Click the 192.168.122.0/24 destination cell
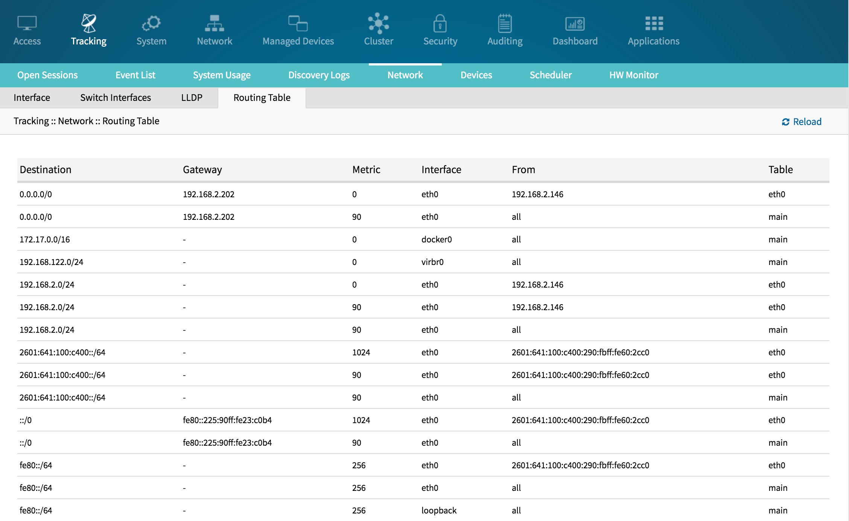This screenshot has height=521, width=849. tap(52, 262)
